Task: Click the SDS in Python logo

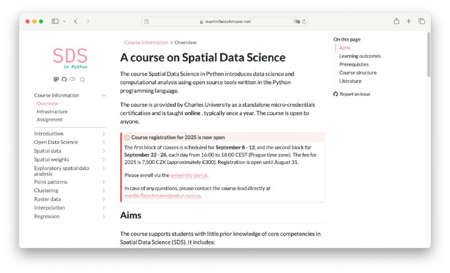Action: coord(71,58)
